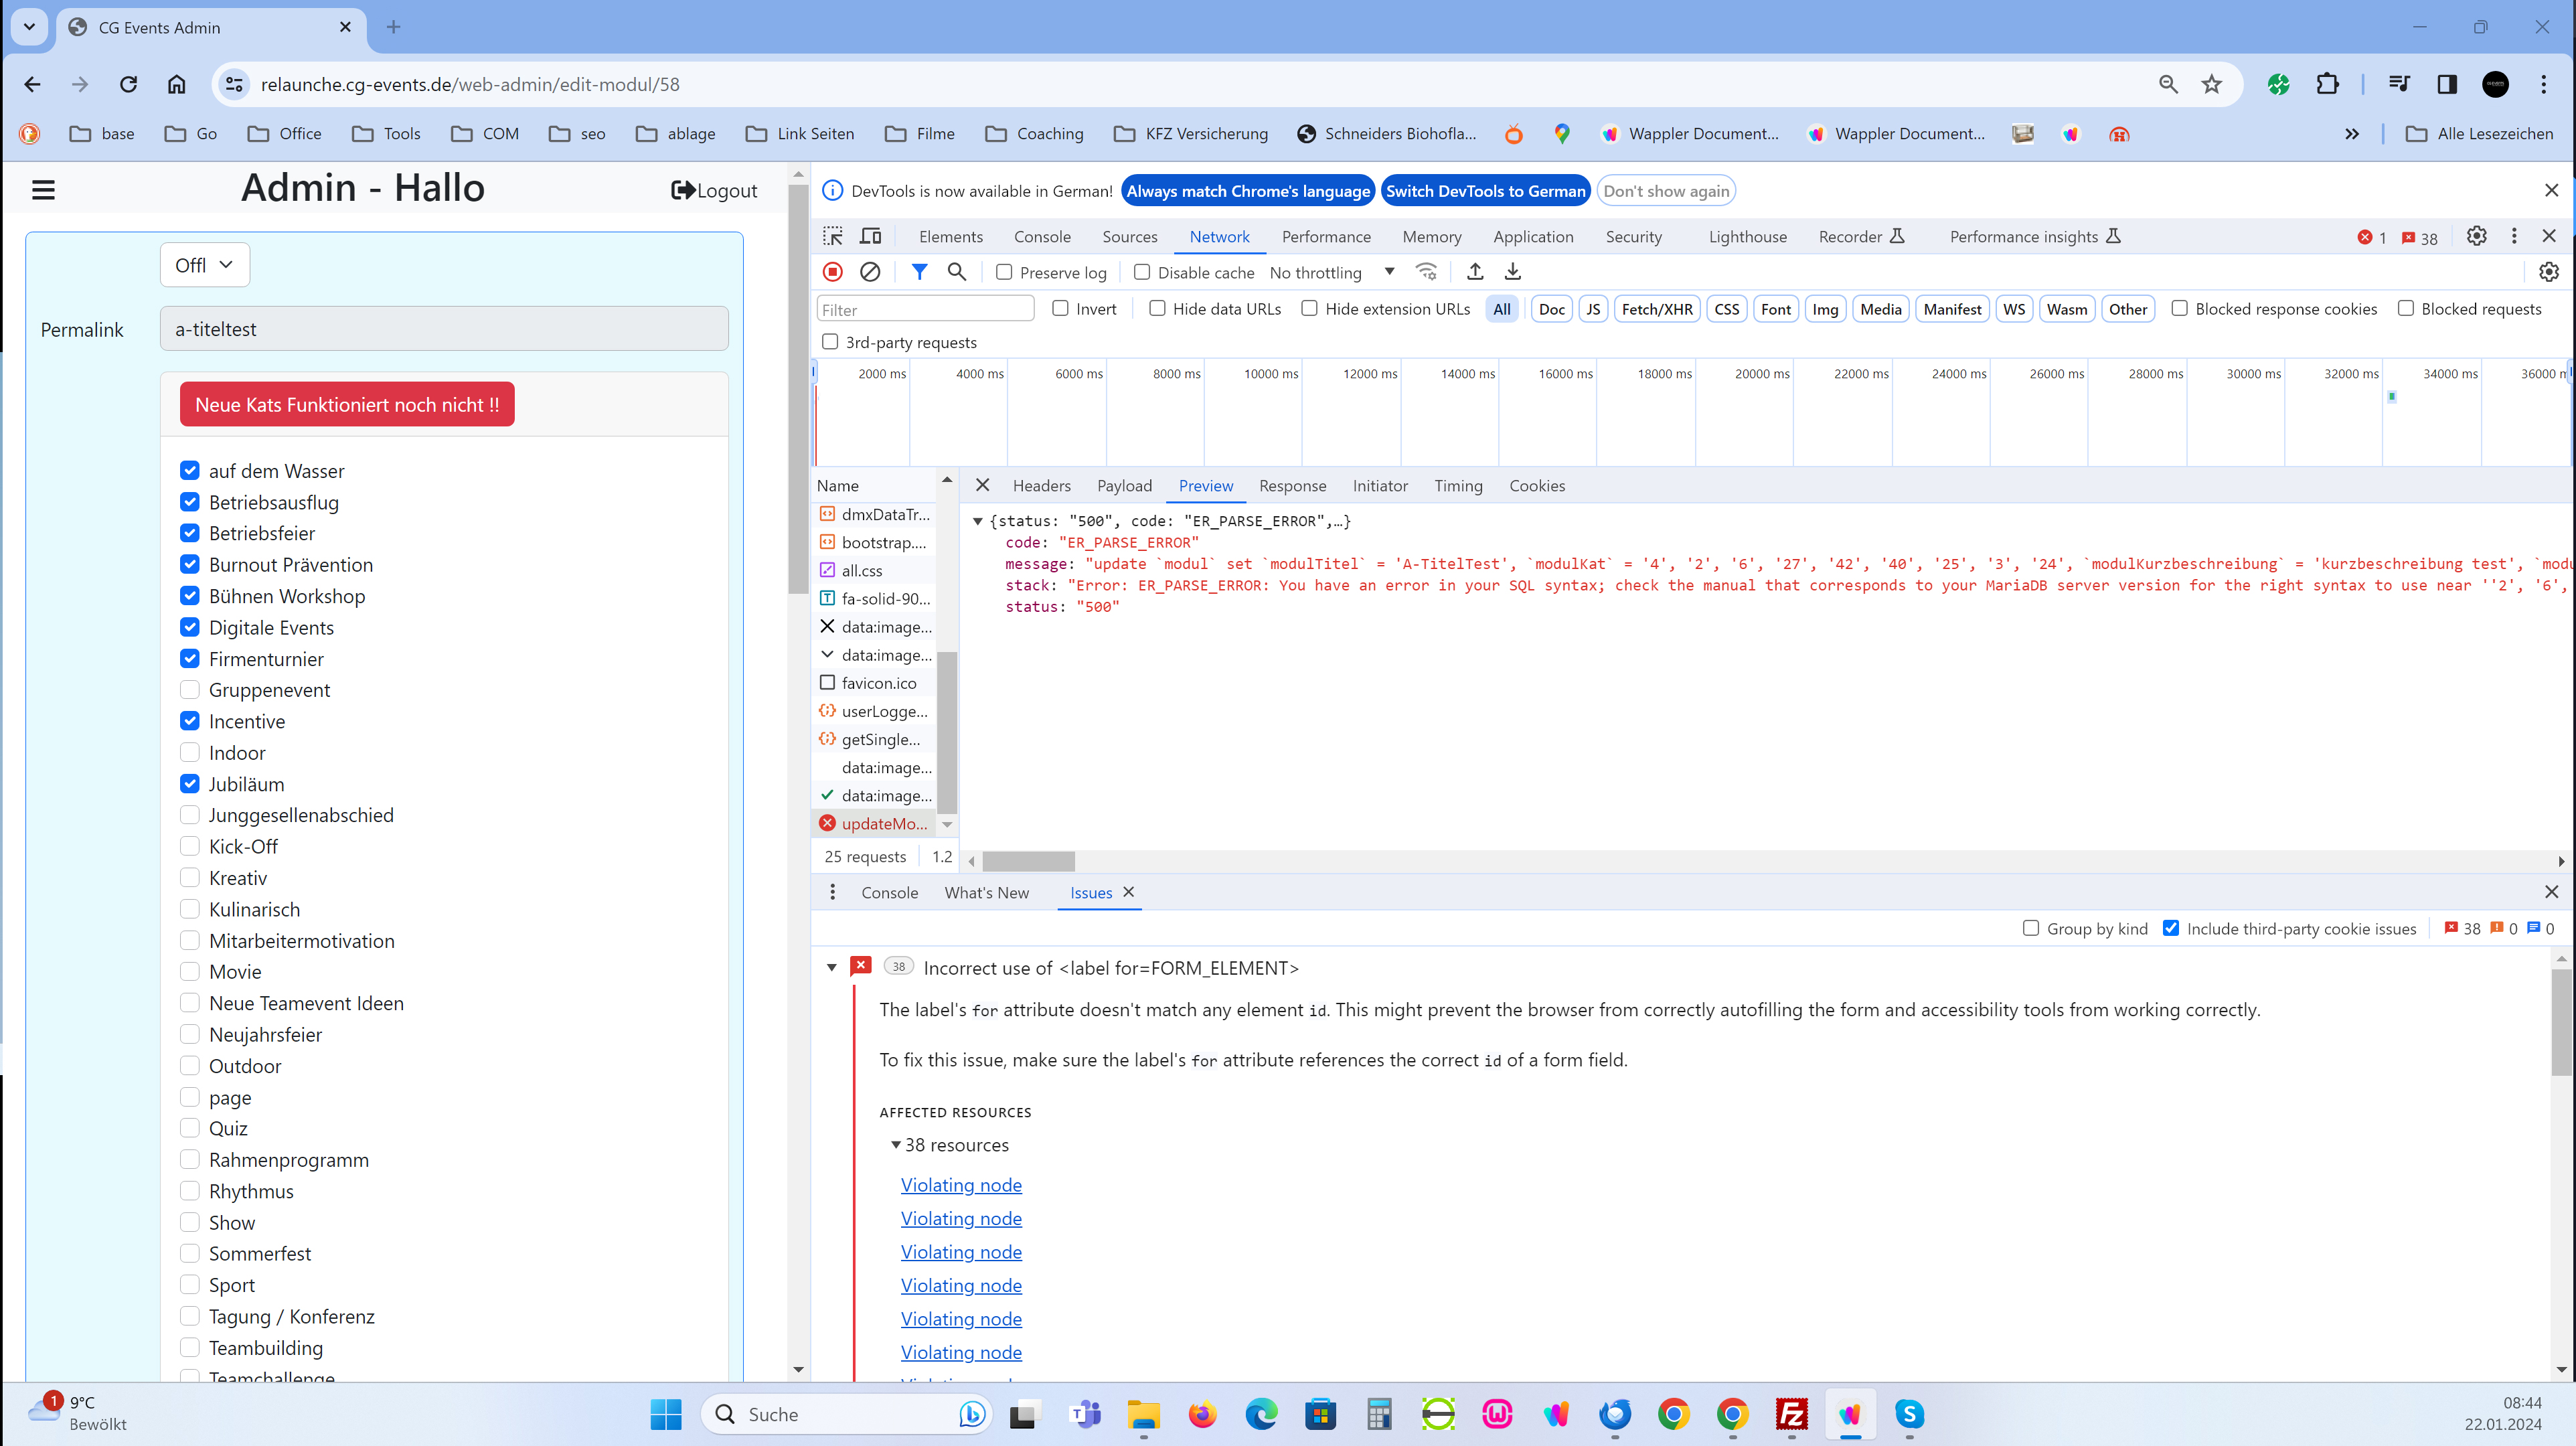This screenshot has height=1446, width=2576.
Task: Collapse the Incorrect label issue
Action: pos(832,968)
